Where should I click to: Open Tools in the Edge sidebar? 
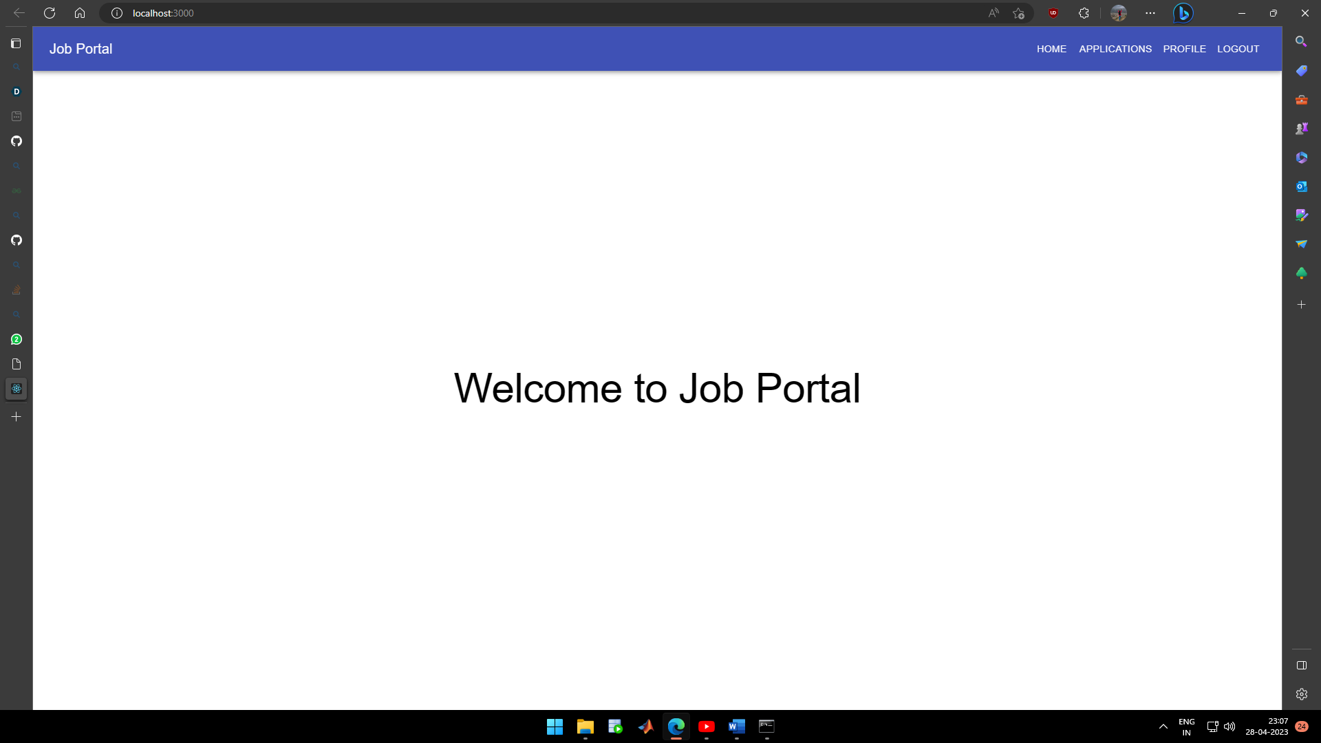coord(1301,100)
